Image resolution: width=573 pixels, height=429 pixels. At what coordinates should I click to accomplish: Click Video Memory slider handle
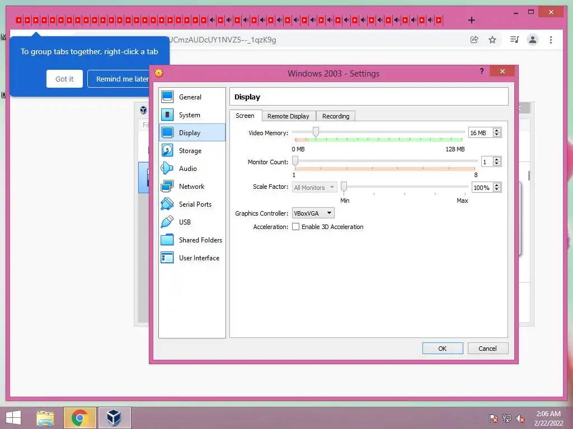[316, 132]
